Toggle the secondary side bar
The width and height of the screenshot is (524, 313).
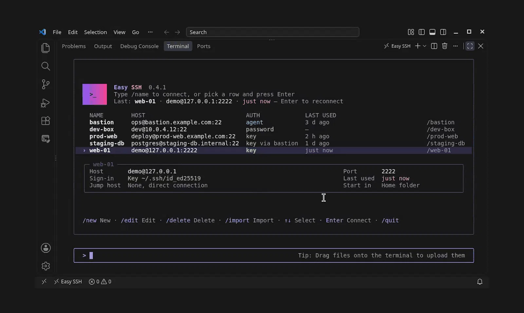443,32
